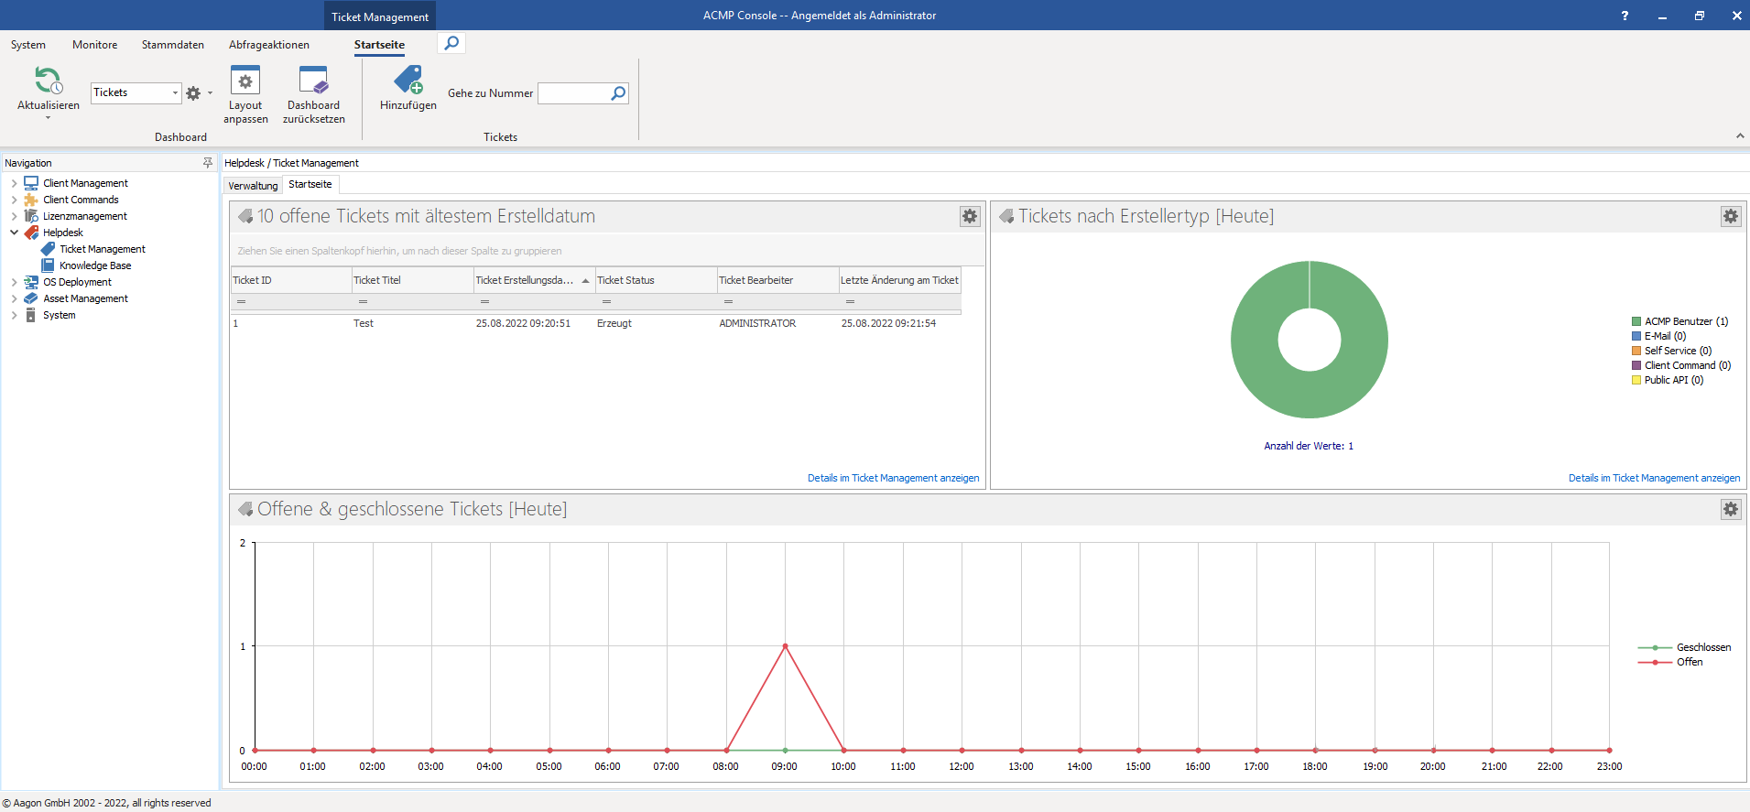Click the Geschlossen legend entry
1750x812 pixels.
[x=1685, y=647]
